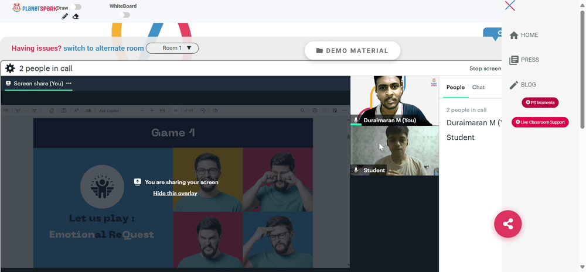This screenshot has height=272, width=586.
Task: Click PDF save as icon
Action: pos(335,111)
